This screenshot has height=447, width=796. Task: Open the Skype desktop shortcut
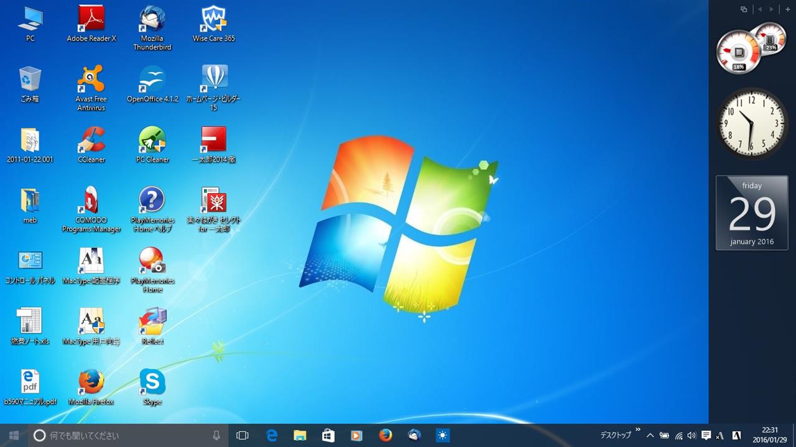coord(152,387)
